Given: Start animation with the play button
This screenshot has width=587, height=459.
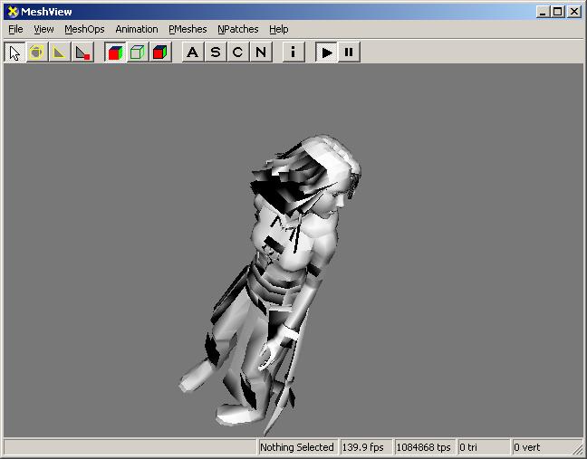Looking at the screenshot, I should tap(326, 52).
